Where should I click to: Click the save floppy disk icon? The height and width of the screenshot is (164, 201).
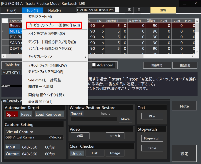(x=130, y=10)
